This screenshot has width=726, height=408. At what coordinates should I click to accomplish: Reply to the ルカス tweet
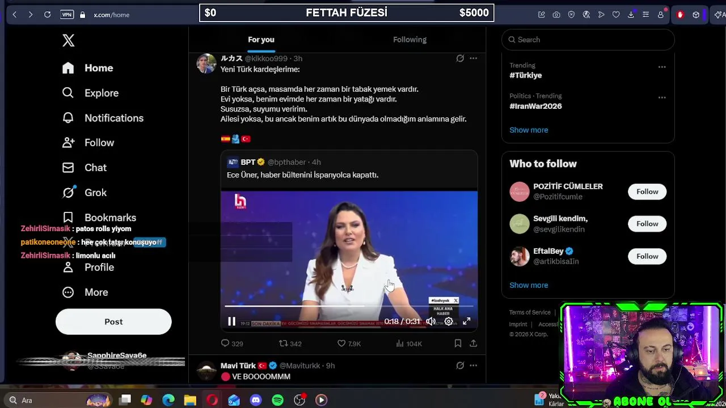pos(231,343)
